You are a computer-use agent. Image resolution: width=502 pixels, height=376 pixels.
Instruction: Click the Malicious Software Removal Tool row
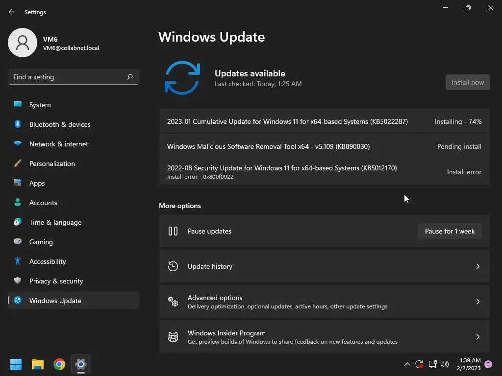point(325,146)
